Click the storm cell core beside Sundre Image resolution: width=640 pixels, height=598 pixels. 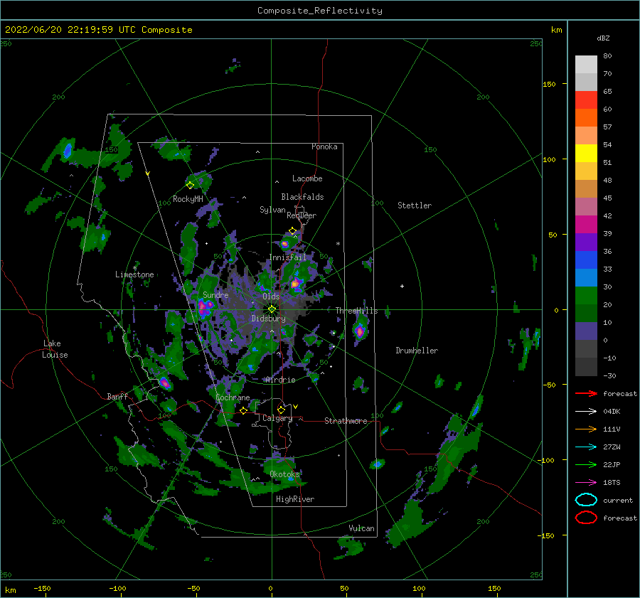(204, 307)
